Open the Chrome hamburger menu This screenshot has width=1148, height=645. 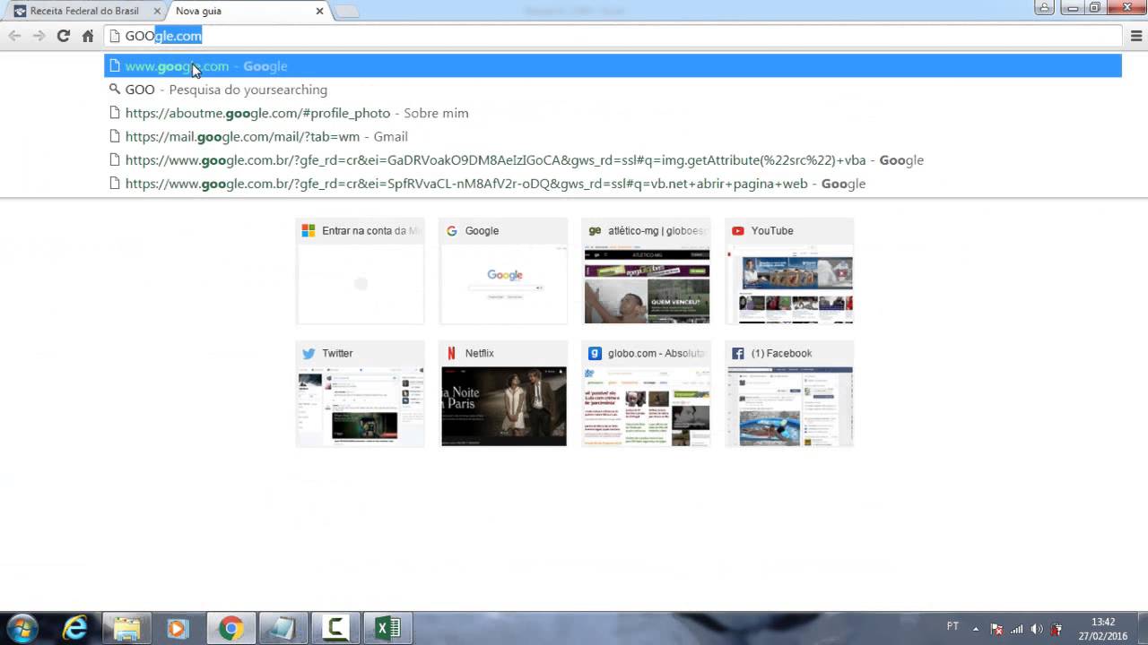pyautogui.click(x=1136, y=36)
